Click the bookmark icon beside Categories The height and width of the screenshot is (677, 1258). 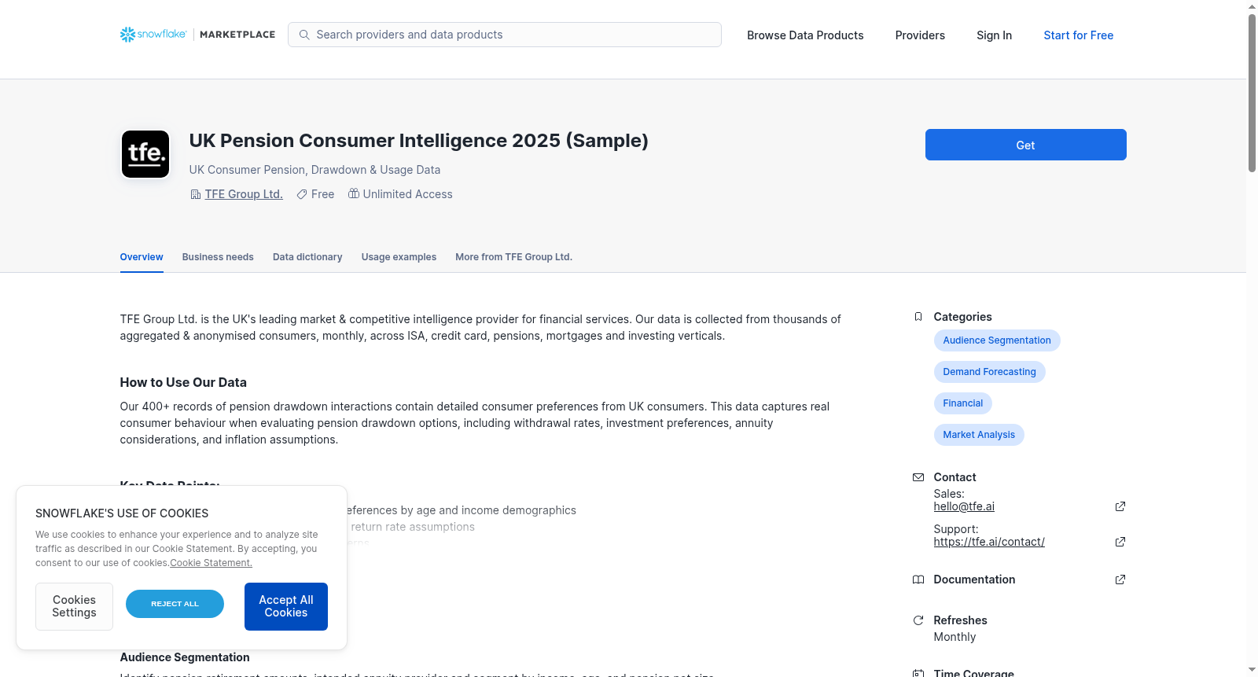click(918, 317)
